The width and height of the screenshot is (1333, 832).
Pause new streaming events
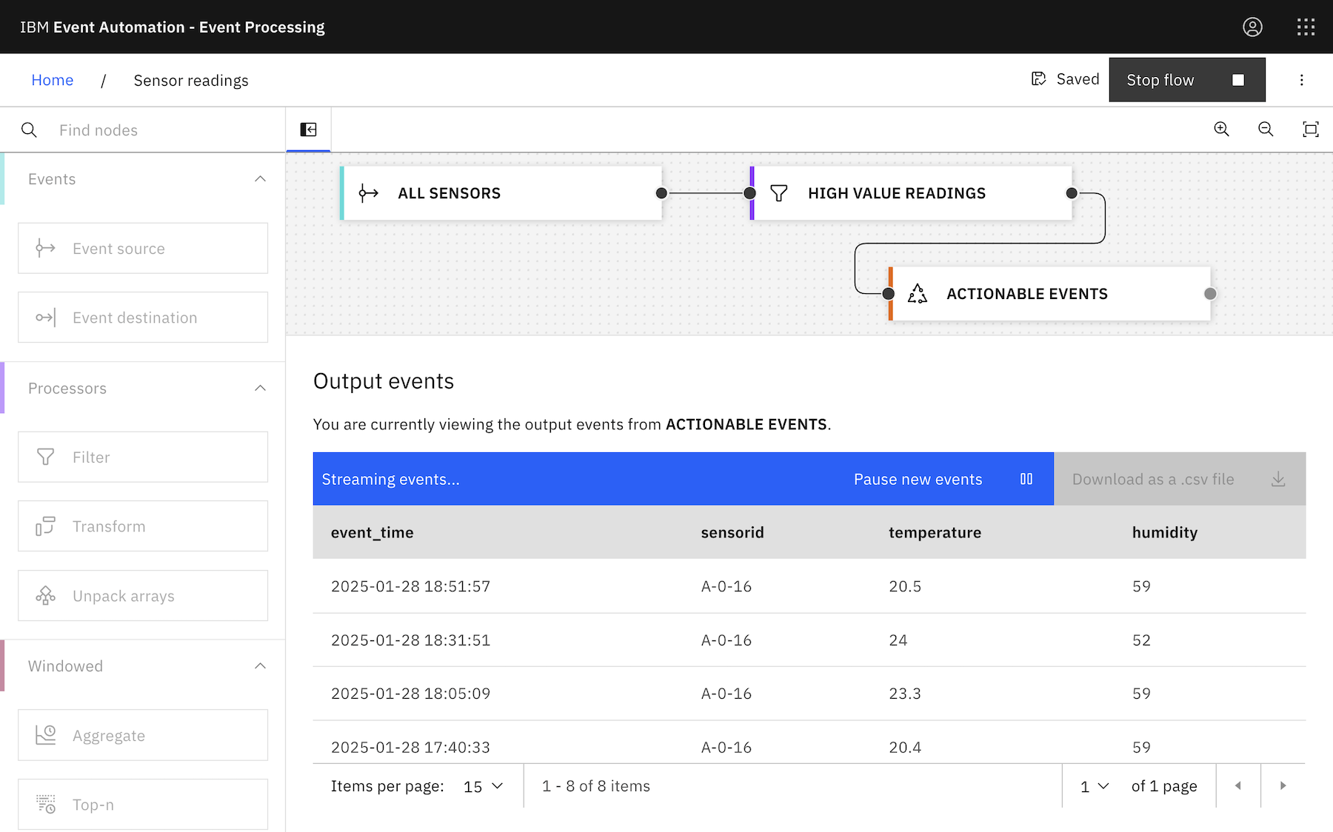point(942,479)
